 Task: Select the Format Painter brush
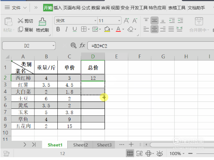click(42, 22)
